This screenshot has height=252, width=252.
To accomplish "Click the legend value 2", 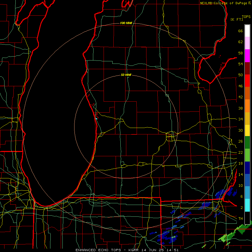I will 241,208.
